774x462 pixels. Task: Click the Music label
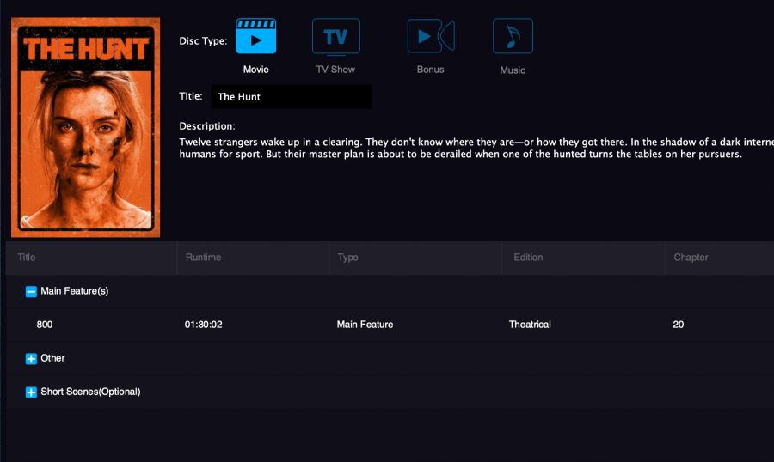[513, 70]
